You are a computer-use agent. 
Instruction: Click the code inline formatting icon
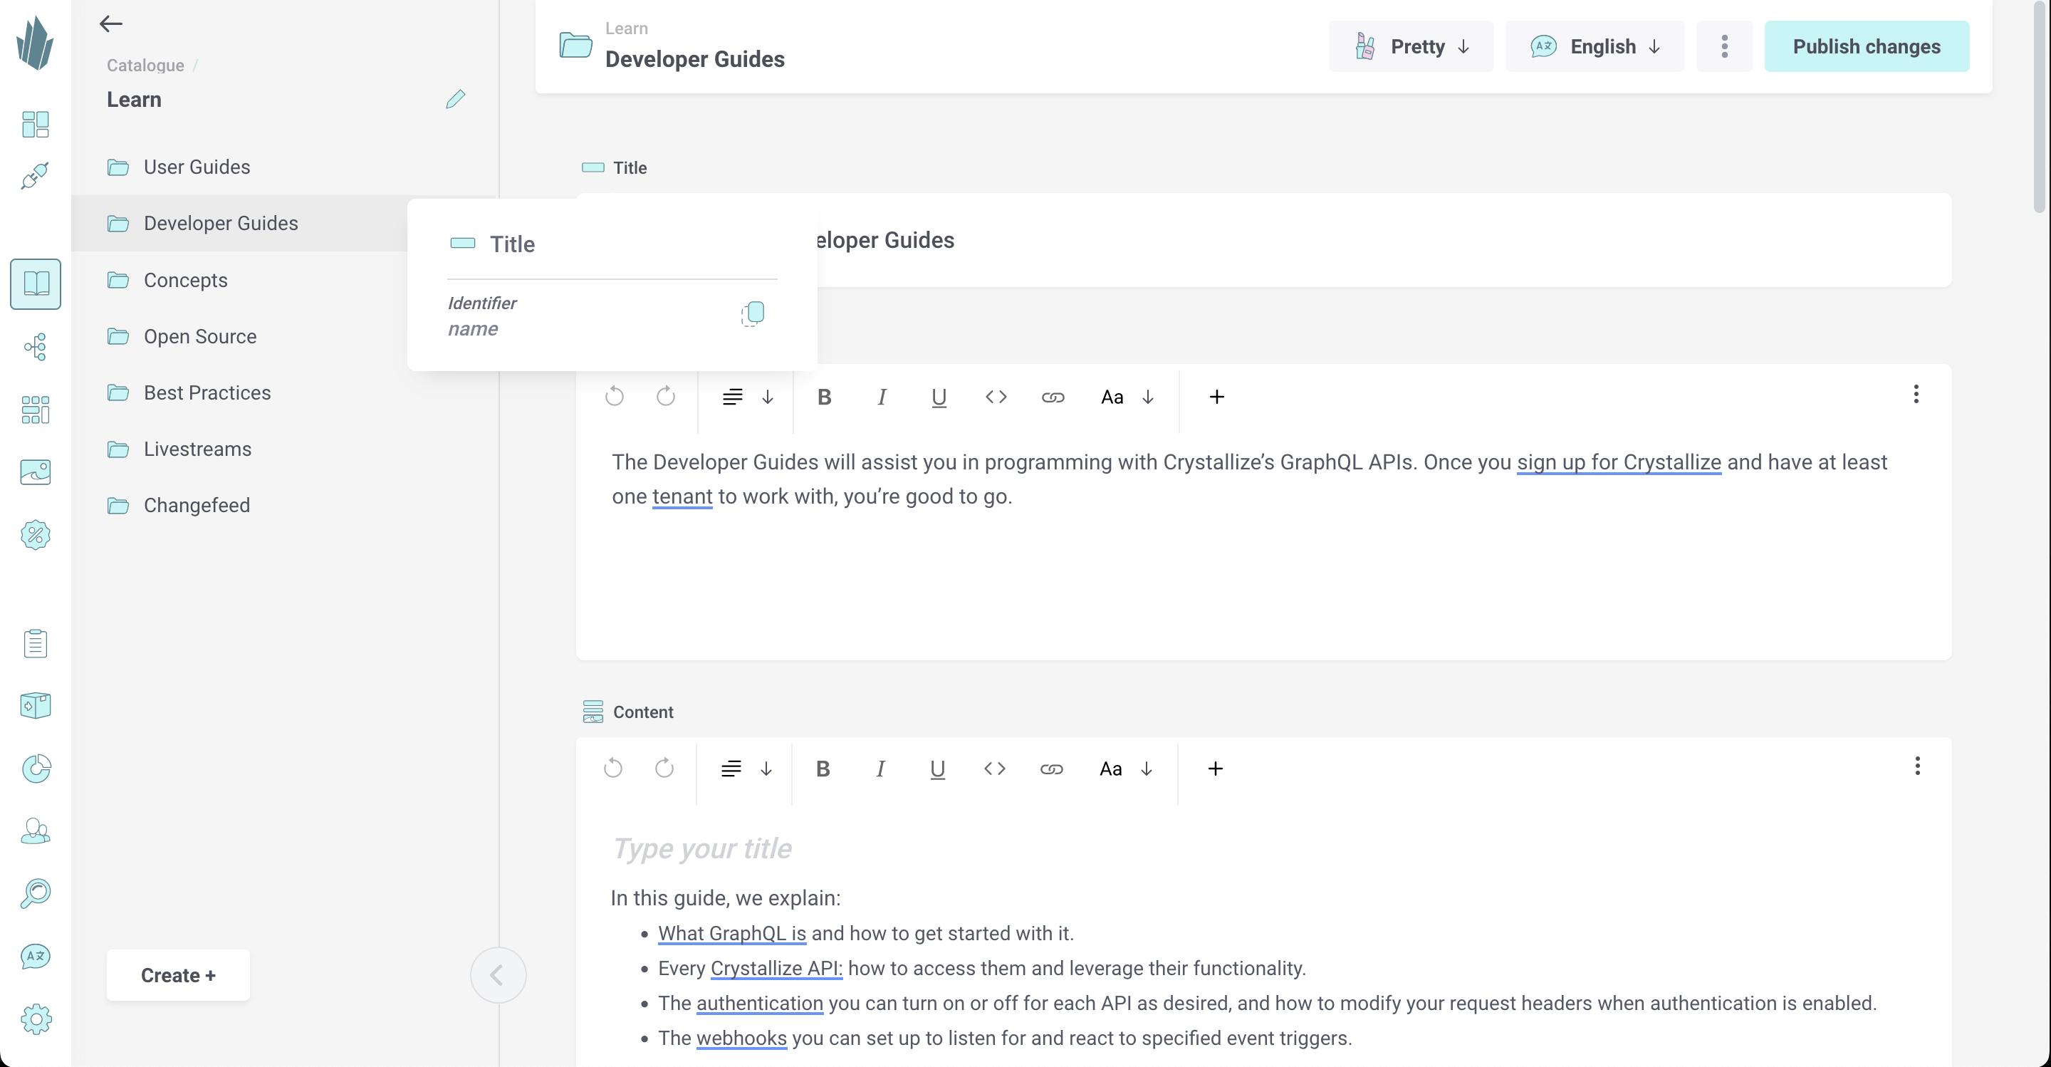point(994,397)
